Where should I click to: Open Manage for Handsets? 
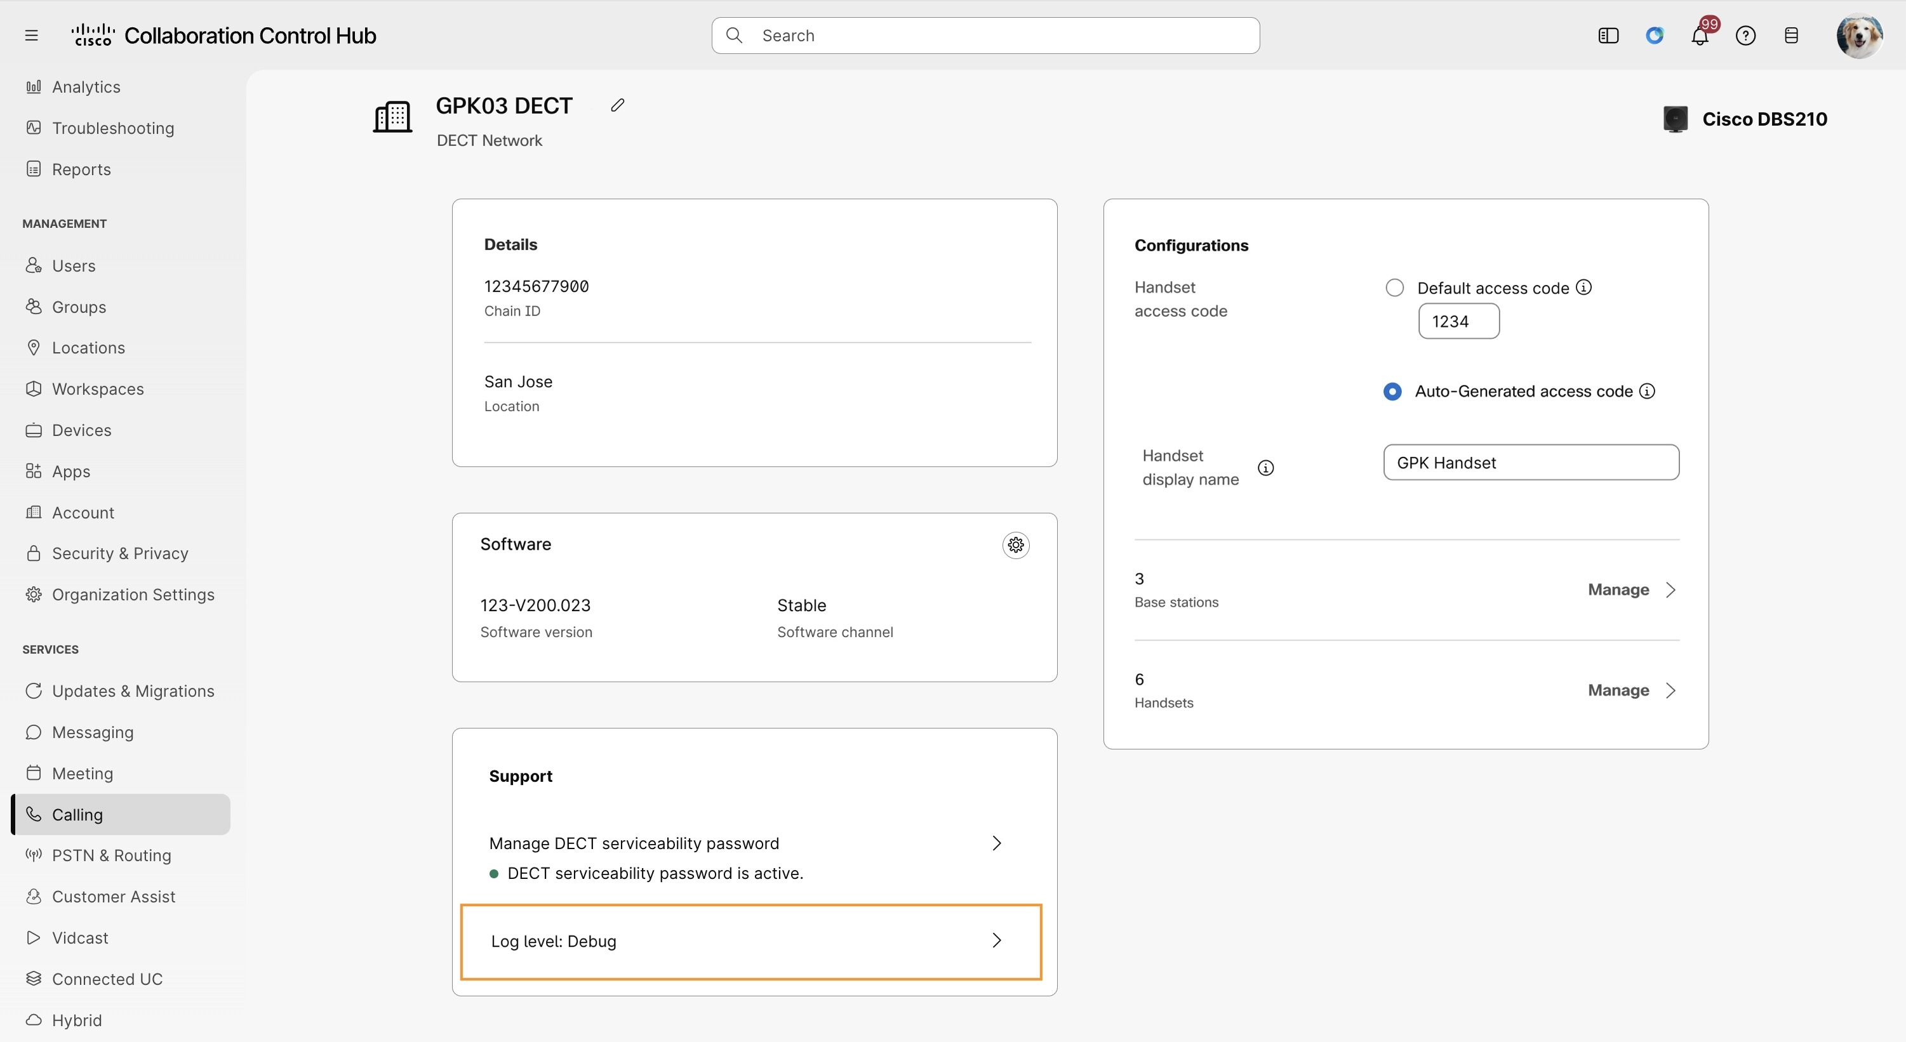tap(1632, 690)
